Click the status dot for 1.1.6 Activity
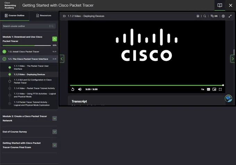 pos(10,104)
